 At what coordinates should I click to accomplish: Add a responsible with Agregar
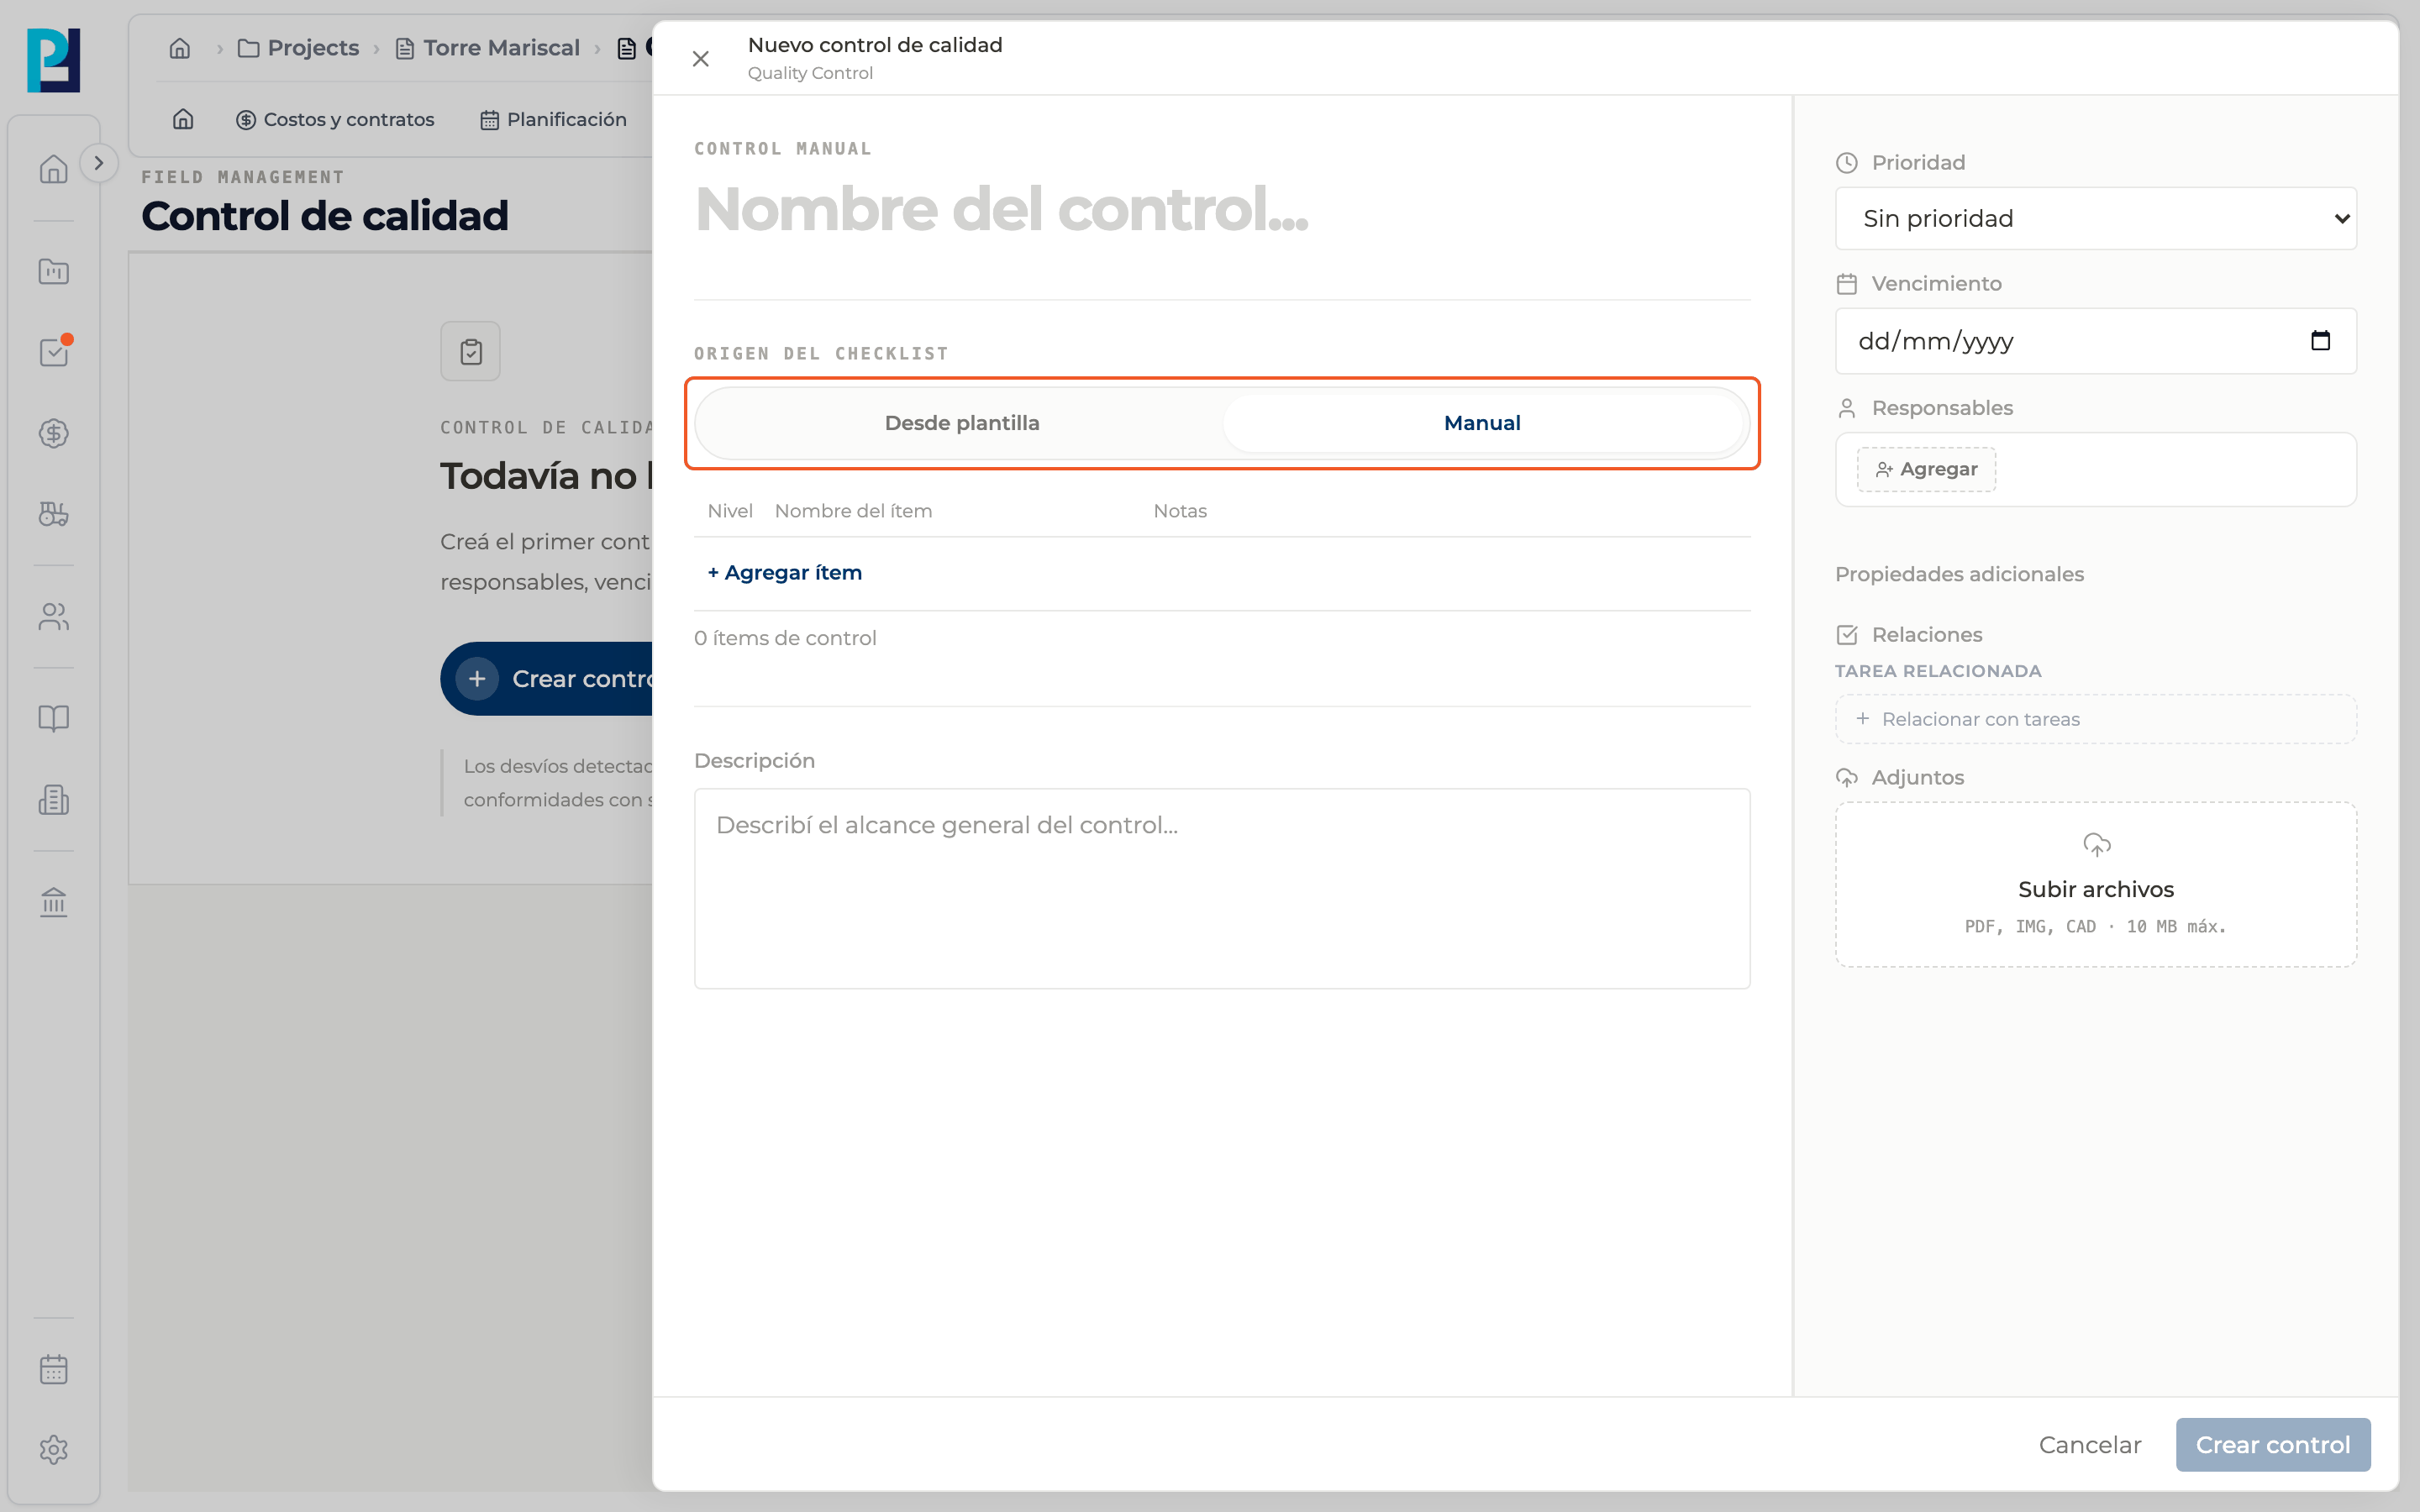[x=1926, y=469]
